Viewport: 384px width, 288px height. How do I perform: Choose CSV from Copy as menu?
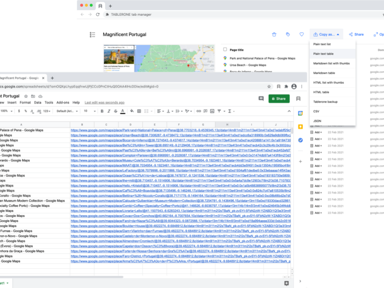[332, 111]
